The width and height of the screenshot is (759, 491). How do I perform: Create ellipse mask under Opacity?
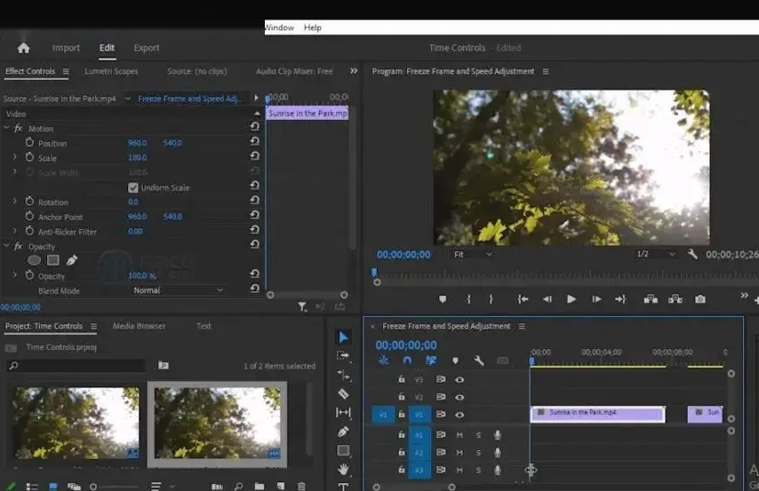pyautogui.click(x=34, y=260)
